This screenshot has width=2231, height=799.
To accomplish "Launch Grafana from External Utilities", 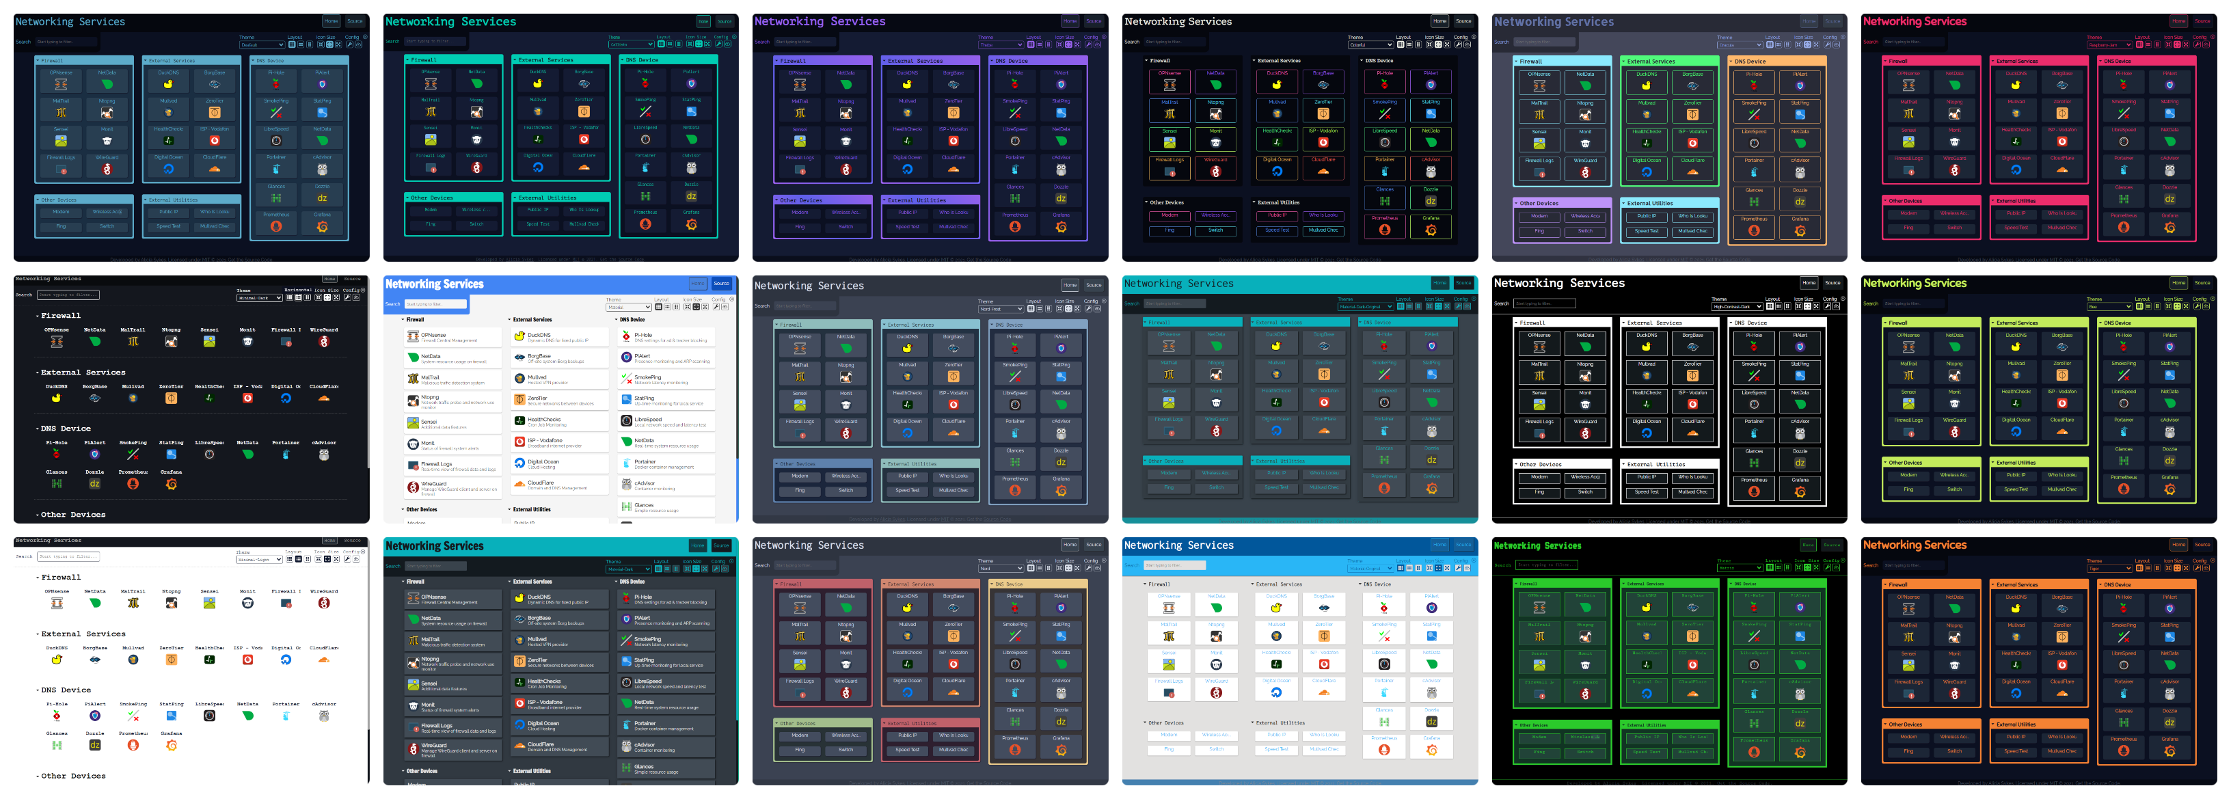I will [322, 224].
